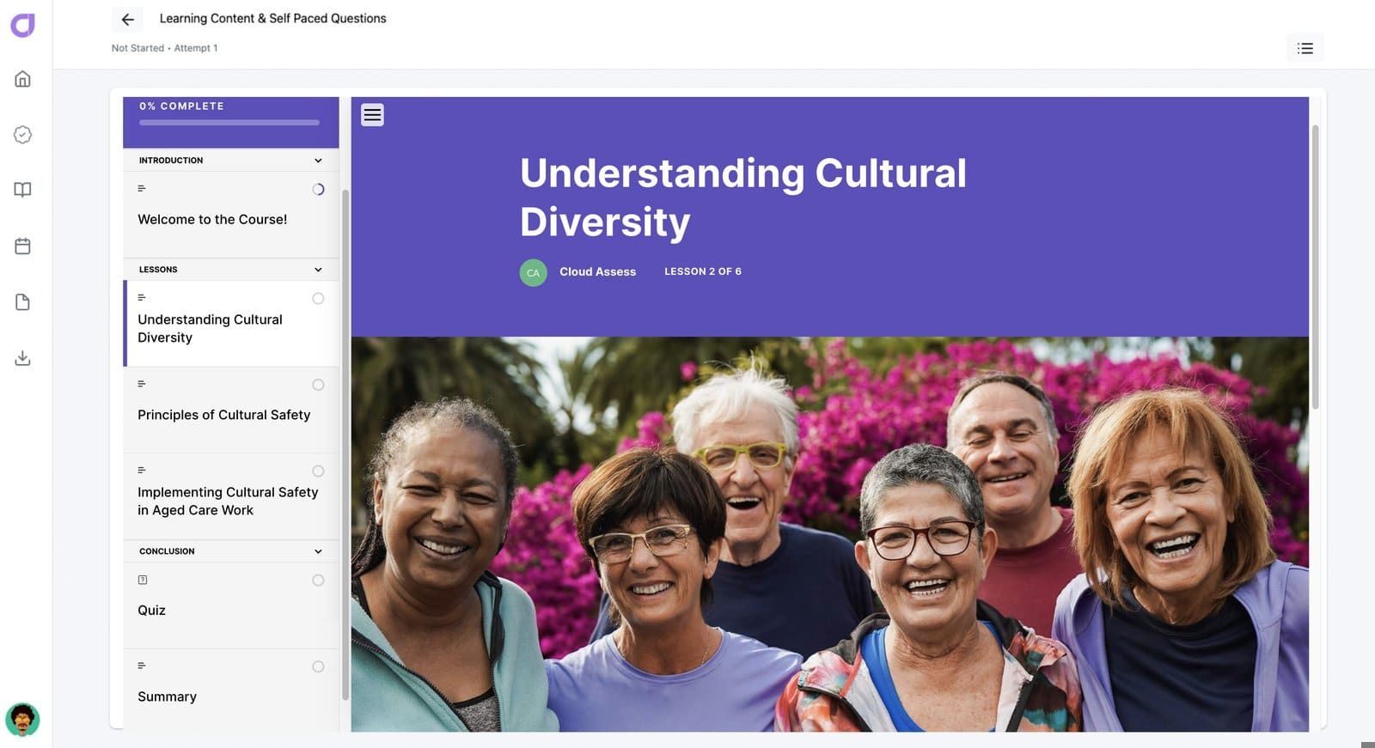Click progress circle for Welcome to the Course
The height and width of the screenshot is (748, 1375).
coord(318,189)
